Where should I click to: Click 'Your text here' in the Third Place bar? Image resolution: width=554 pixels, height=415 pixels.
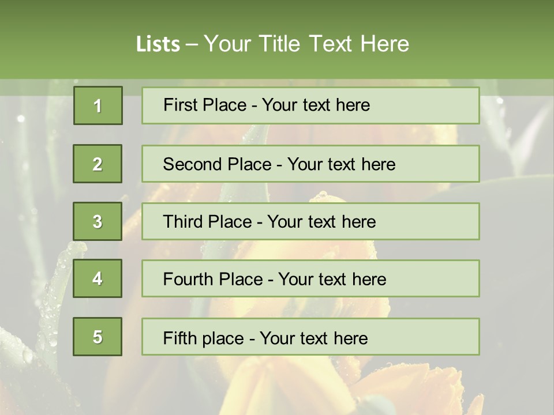pos(321,222)
